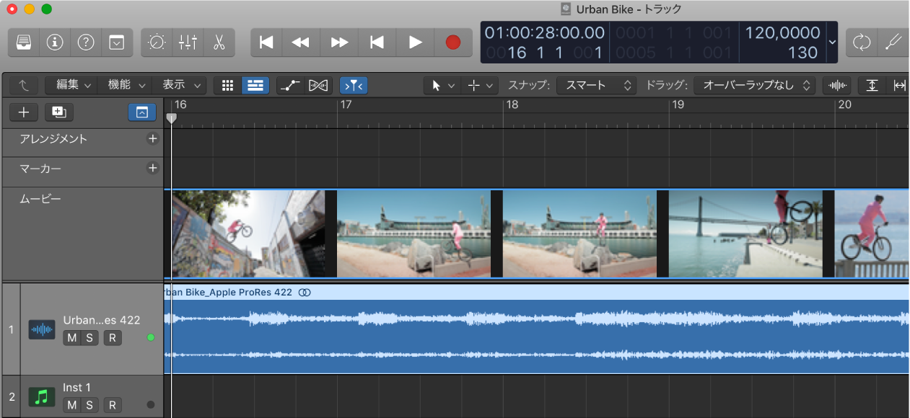Show the Mixer sliders icon
910x418 pixels.
tap(188, 43)
